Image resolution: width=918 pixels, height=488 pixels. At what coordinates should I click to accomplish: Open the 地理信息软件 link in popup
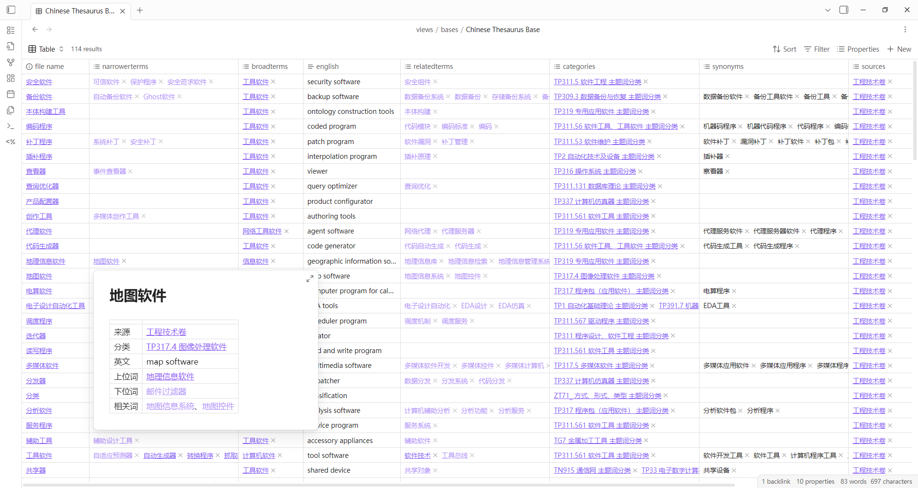pyautogui.click(x=170, y=377)
